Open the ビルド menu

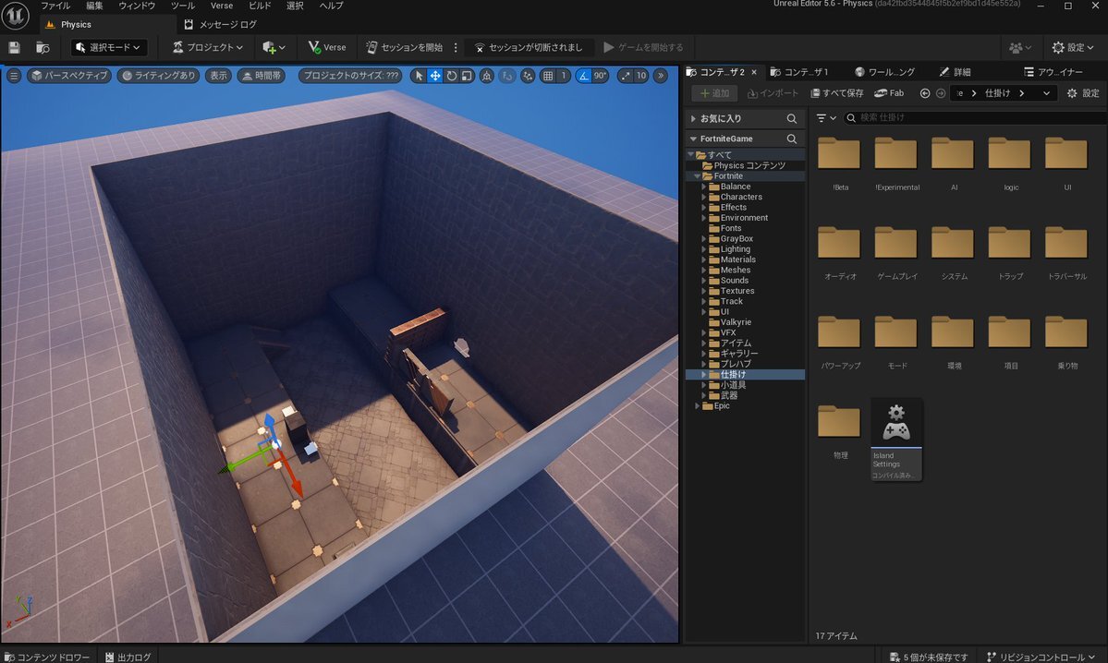(260, 6)
